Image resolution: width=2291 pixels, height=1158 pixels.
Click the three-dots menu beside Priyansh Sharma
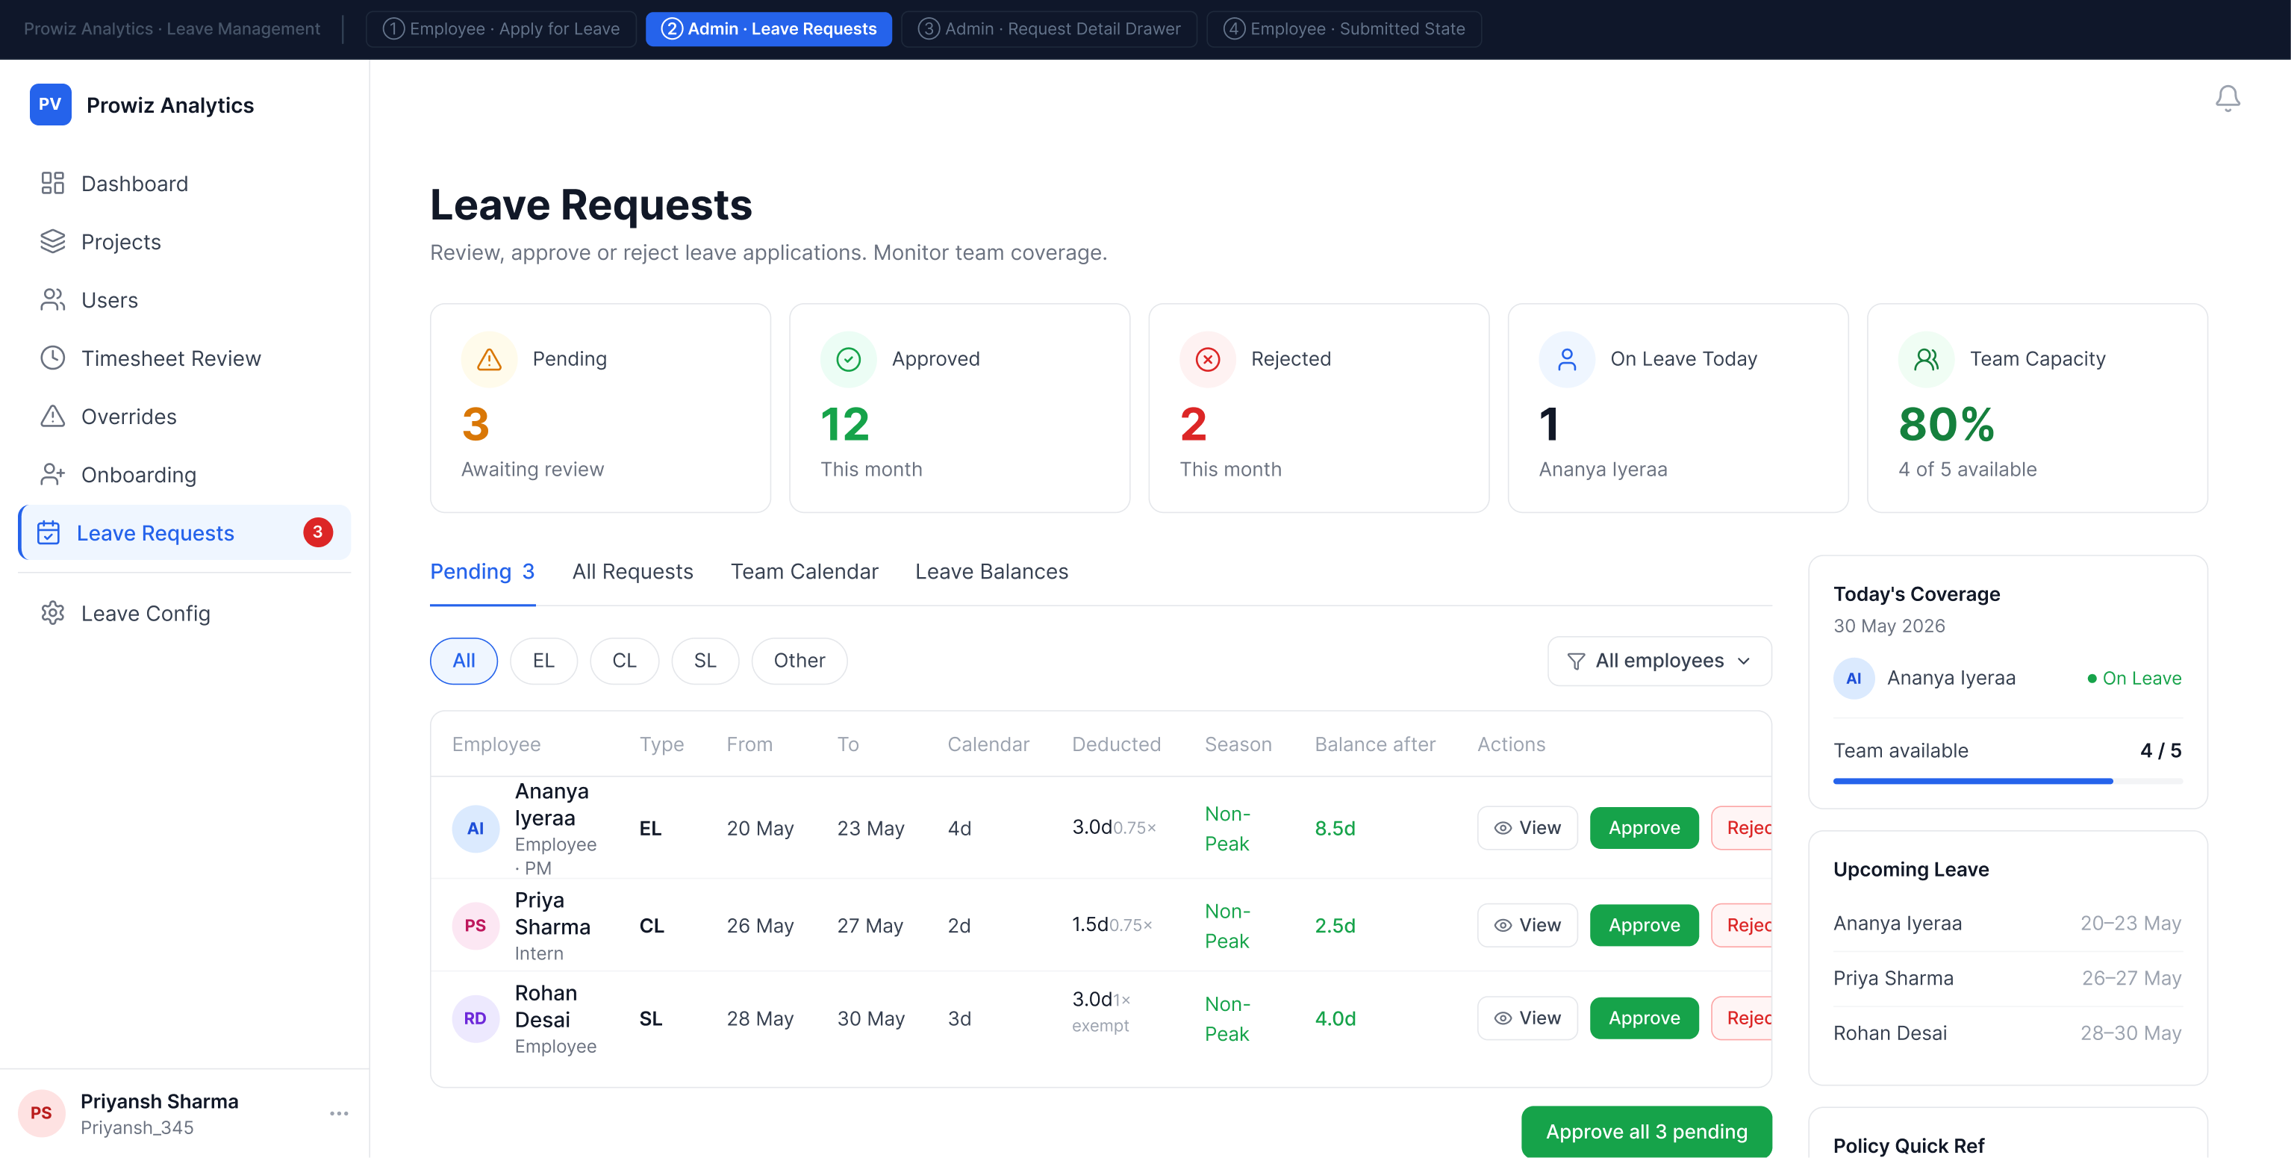pyautogui.click(x=339, y=1113)
